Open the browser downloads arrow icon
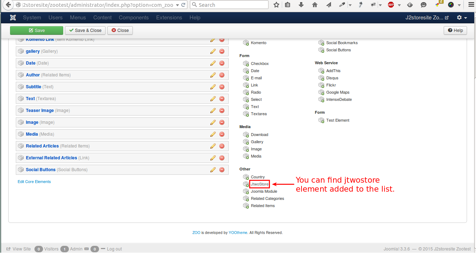476x253 pixels. [x=301, y=5]
